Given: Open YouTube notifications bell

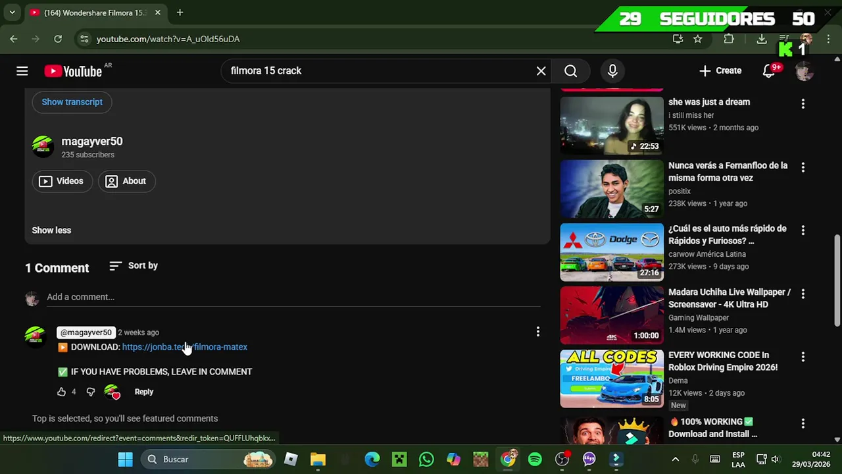Looking at the screenshot, I should point(768,70).
